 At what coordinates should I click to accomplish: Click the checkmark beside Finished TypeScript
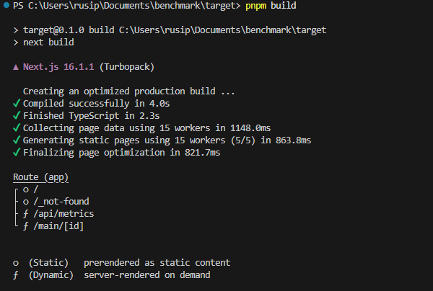16,116
